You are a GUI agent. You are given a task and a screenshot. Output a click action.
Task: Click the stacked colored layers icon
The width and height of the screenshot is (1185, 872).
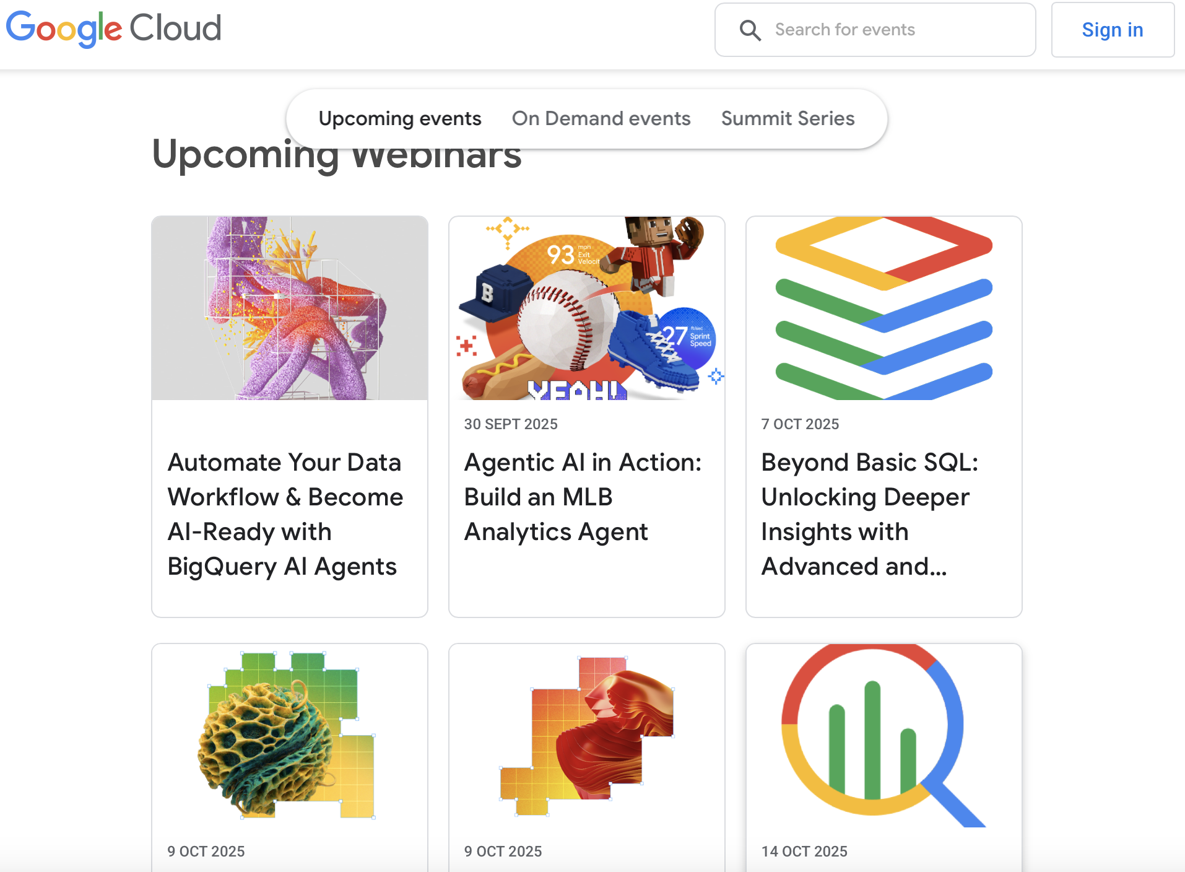[883, 308]
